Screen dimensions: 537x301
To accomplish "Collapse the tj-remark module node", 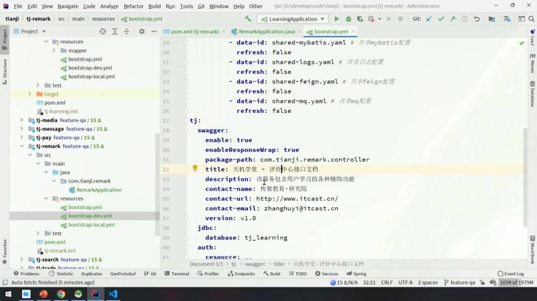I will tap(21, 146).
